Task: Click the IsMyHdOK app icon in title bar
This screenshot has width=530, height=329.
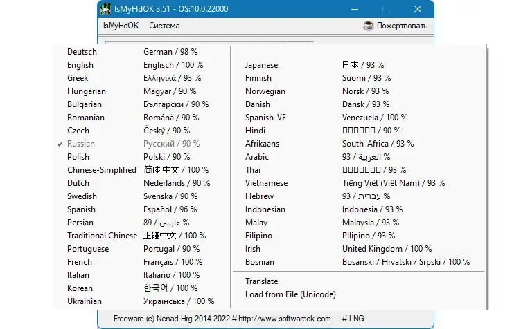Action: click(105, 9)
